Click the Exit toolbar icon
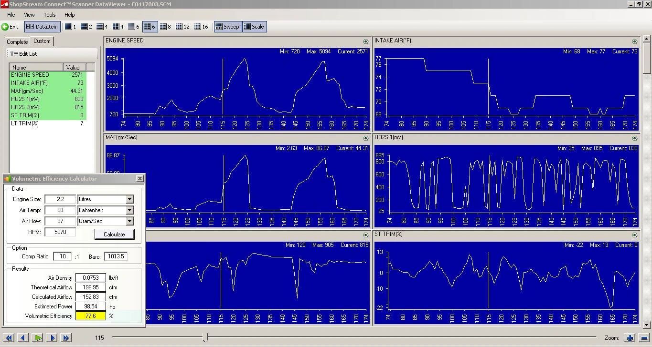The image size is (652, 347). 10,27
